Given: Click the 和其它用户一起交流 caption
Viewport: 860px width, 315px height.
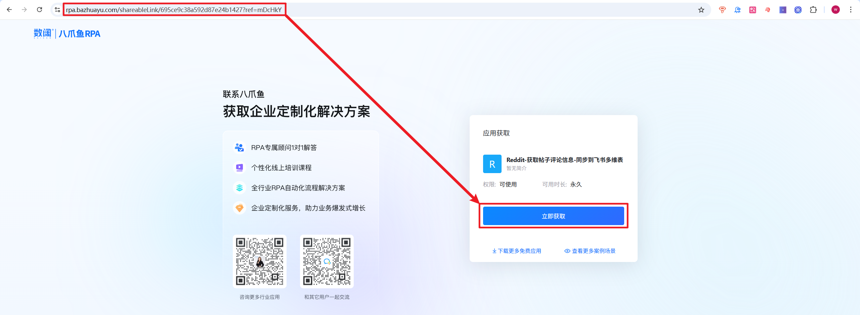Looking at the screenshot, I should coord(327,297).
